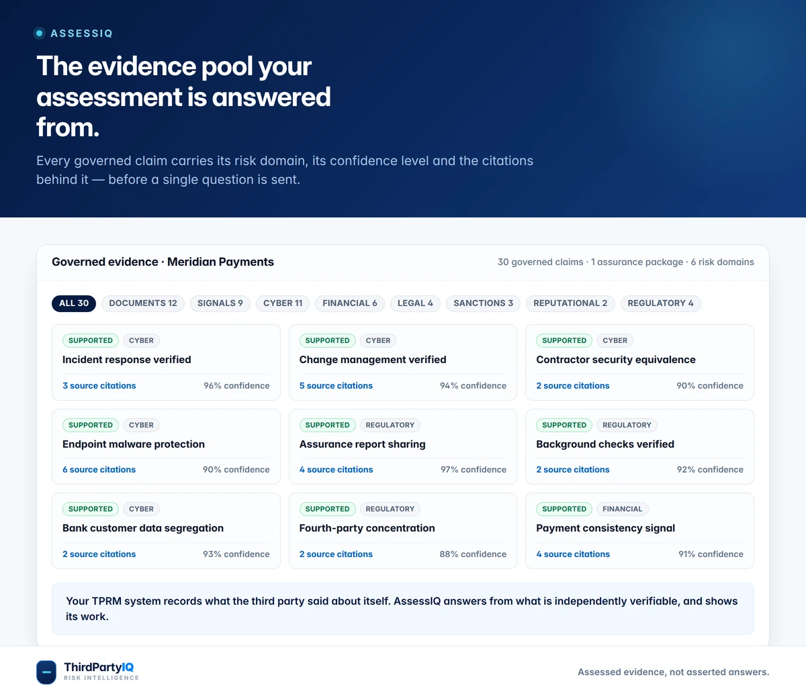Click Governed evidence · Meridian Payments heading

[x=163, y=262]
